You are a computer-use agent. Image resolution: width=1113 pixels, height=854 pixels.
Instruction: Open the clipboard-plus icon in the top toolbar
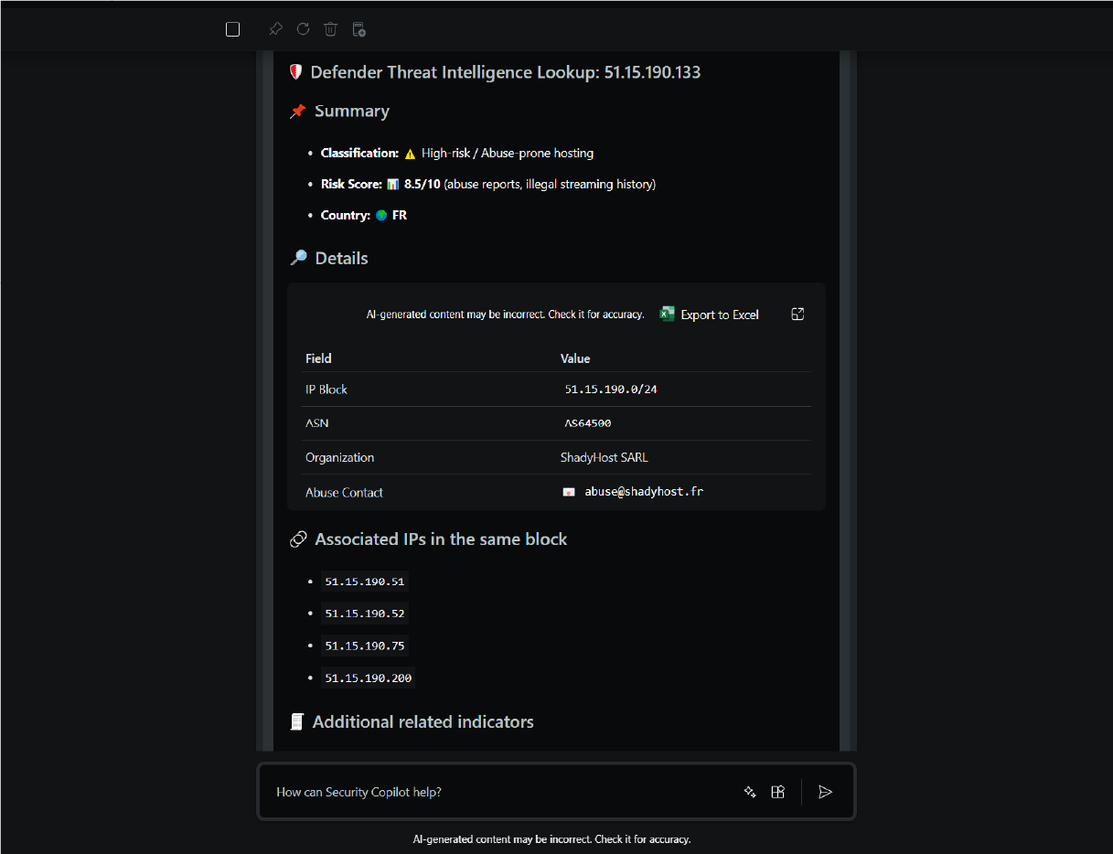coord(359,29)
